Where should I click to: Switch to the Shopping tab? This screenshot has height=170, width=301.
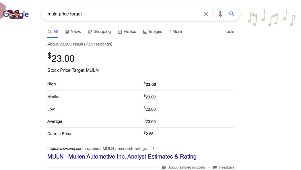pos(99,31)
